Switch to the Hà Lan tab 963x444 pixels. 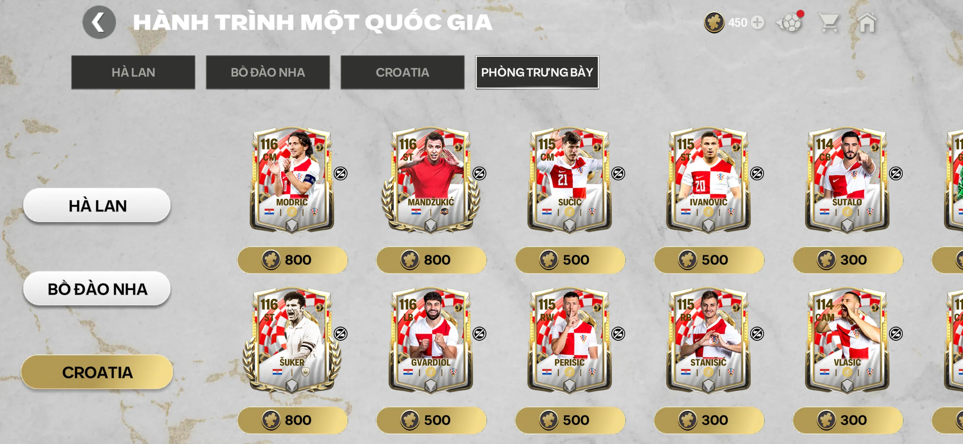(x=133, y=72)
